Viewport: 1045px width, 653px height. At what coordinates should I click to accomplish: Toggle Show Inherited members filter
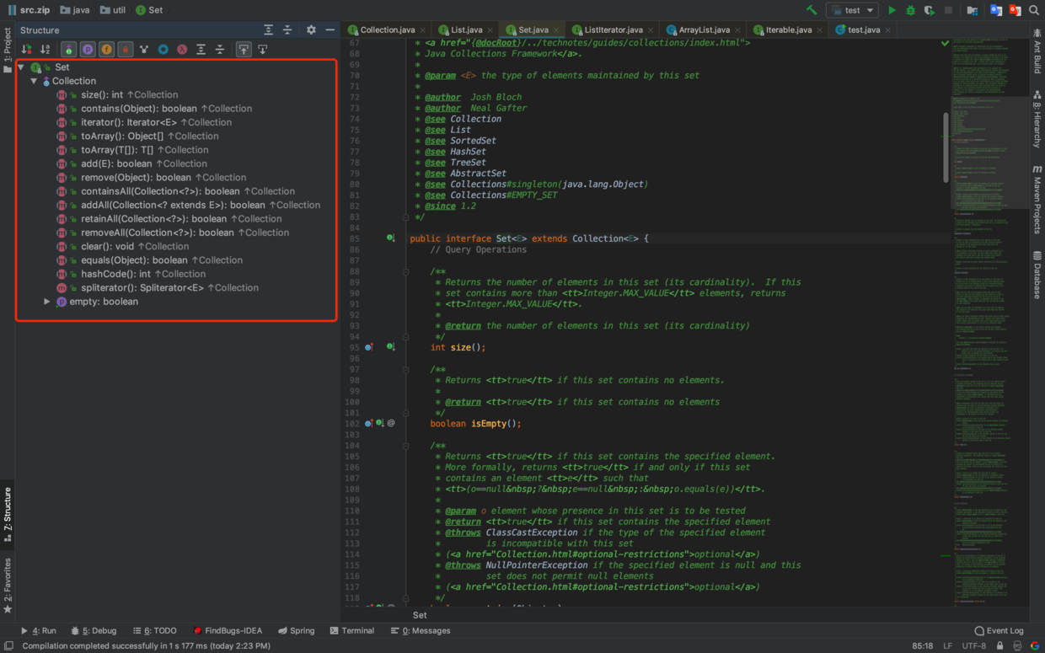[x=69, y=50]
